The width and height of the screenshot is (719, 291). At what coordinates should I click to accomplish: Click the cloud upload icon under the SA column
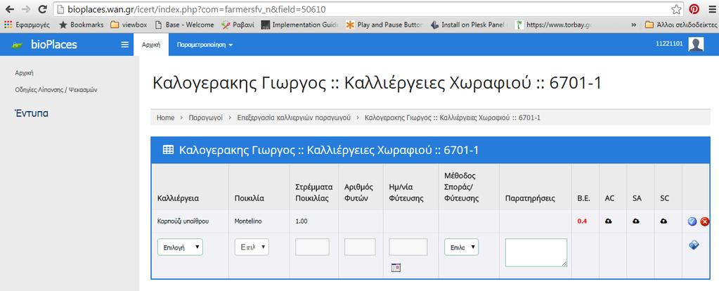pyautogui.click(x=636, y=221)
